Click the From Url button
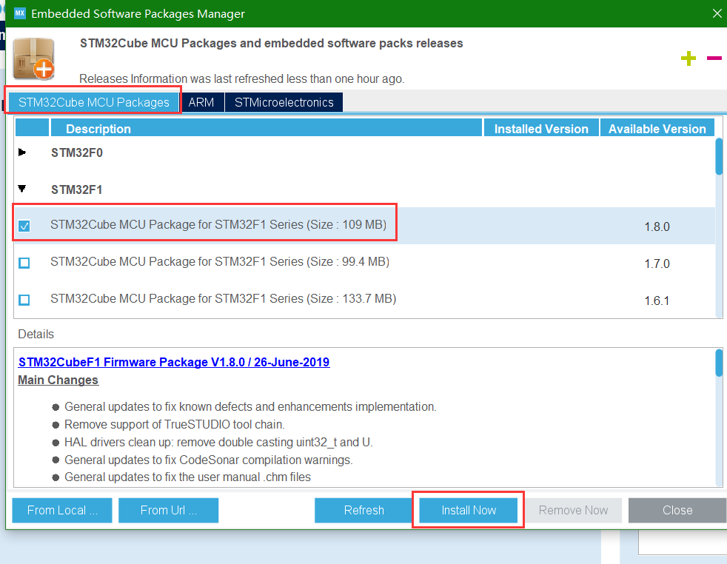This screenshot has width=727, height=564. click(168, 510)
